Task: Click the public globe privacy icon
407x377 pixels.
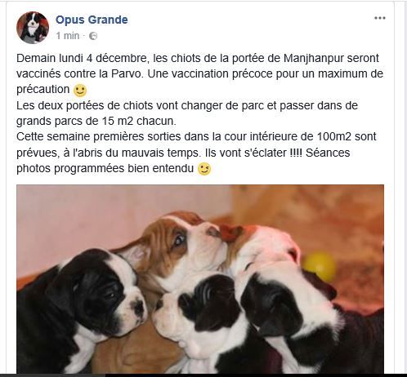Action: (x=93, y=36)
